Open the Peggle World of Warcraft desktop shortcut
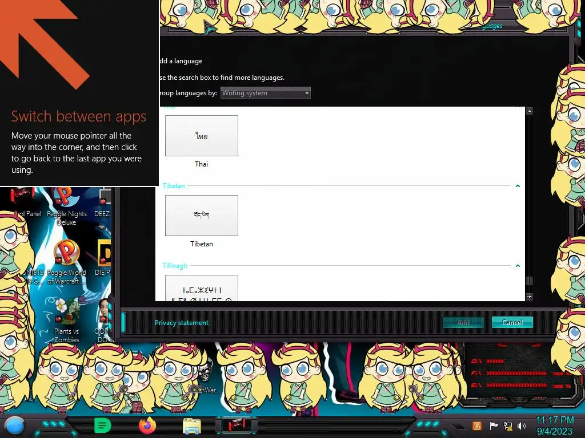Screen dimensions: 585x438 coord(66,262)
